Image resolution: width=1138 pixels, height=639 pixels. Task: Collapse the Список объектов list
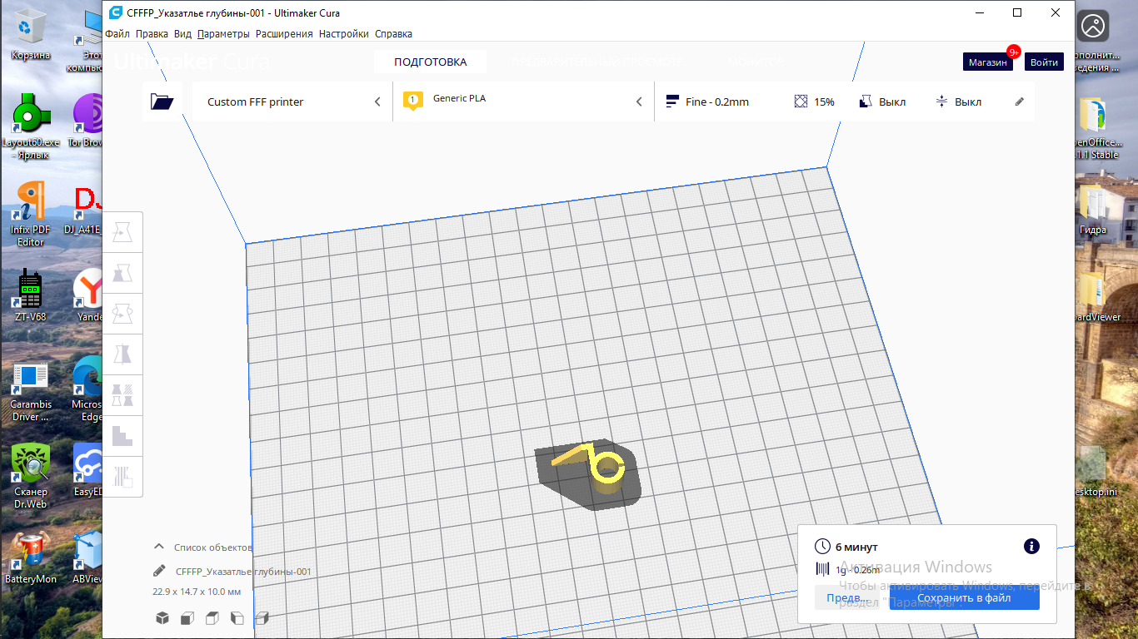(159, 547)
